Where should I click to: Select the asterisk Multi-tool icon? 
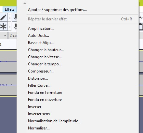(3, 26)
